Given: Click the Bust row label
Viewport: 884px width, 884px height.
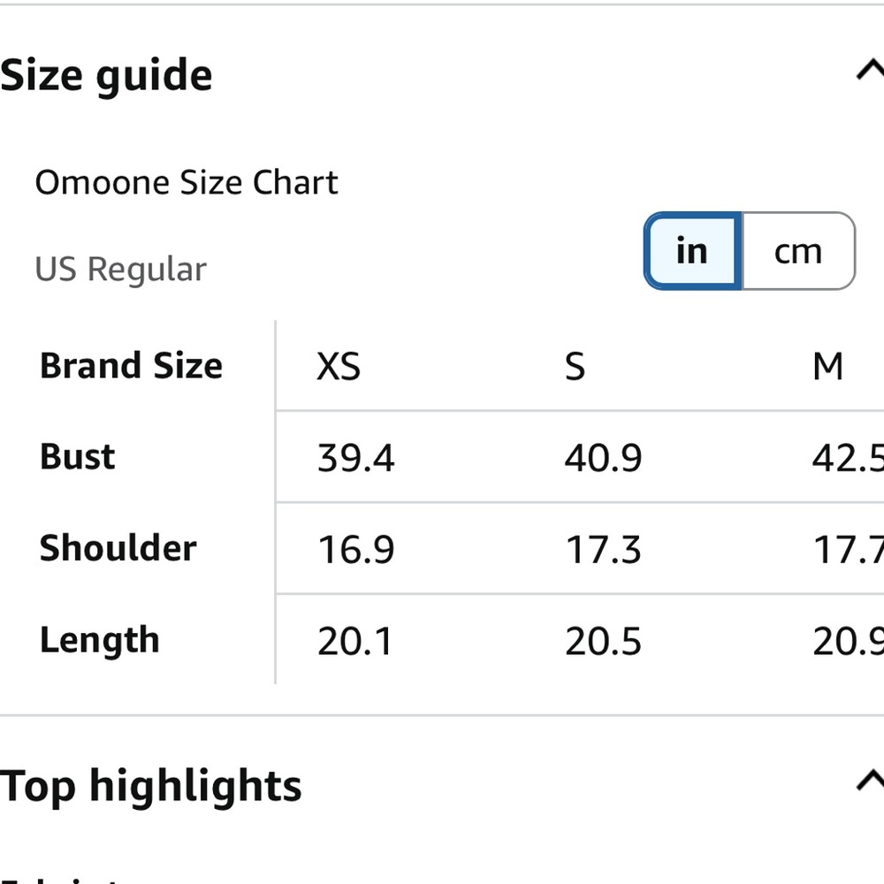Looking at the screenshot, I should 78,456.
